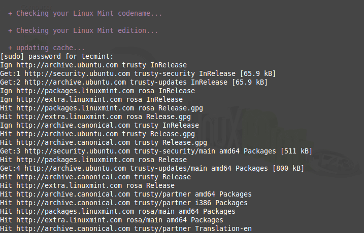
Task: Click the '[800 kB]' size text
Action: pyautogui.click(x=287, y=168)
